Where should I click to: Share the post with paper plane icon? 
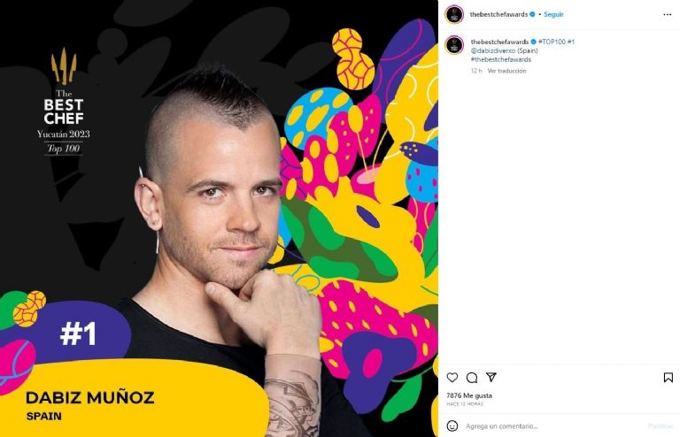point(491,377)
